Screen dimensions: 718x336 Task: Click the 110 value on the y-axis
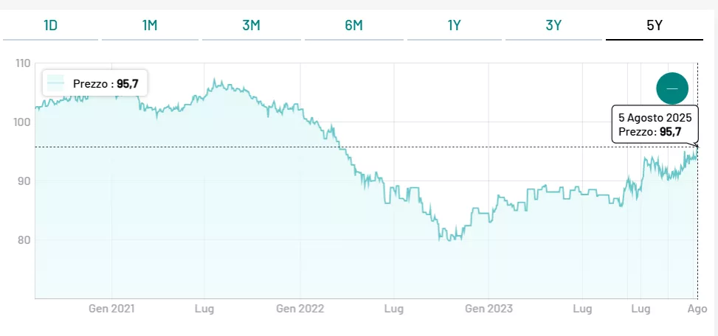(x=22, y=63)
